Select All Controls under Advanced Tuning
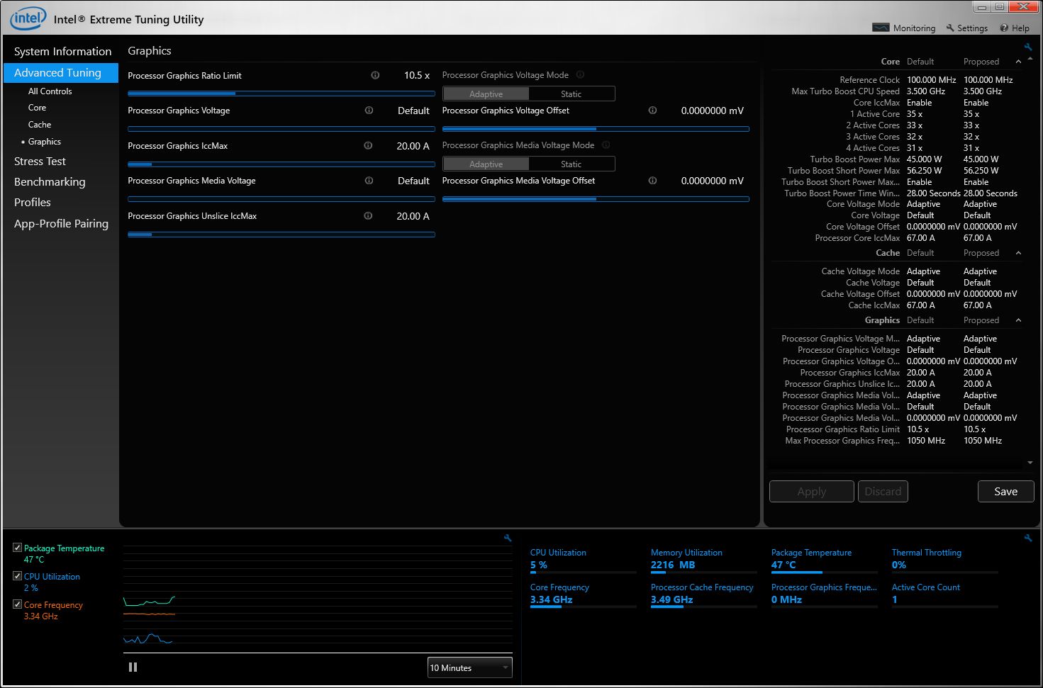 [50, 91]
